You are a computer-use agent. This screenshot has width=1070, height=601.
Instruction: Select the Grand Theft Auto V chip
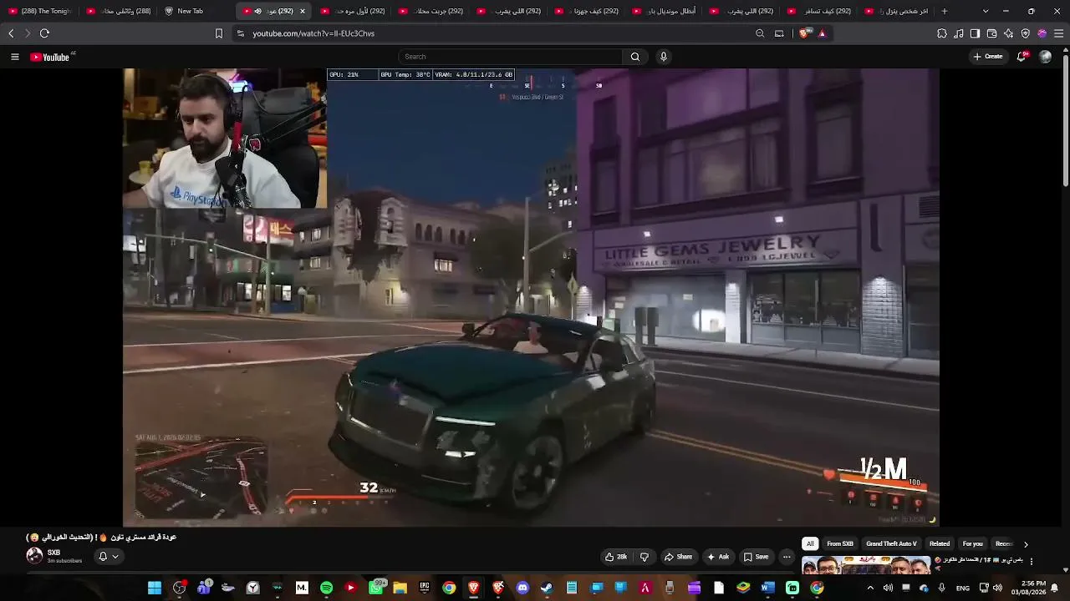(891, 544)
